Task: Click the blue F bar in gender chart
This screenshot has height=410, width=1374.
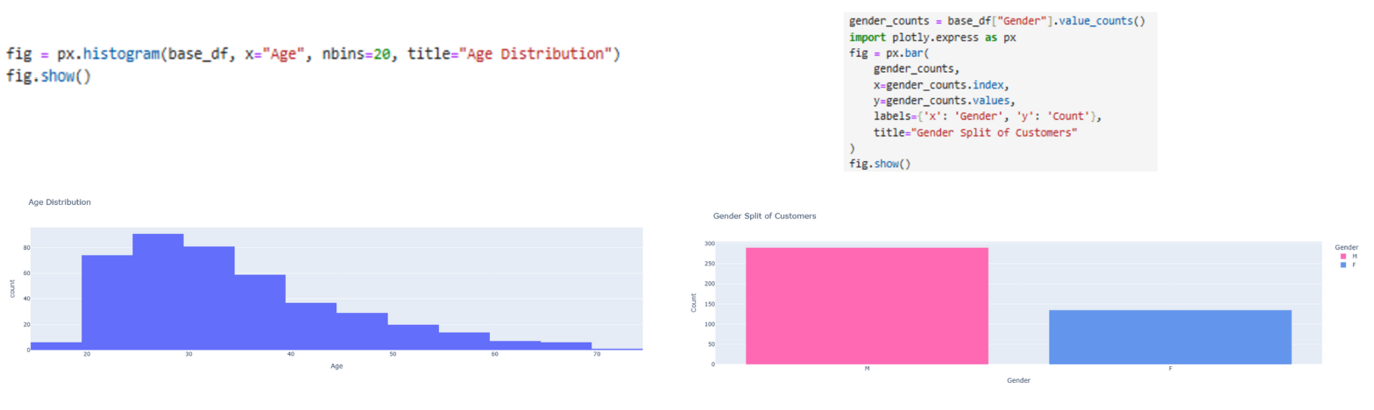Action: pos(1170,337)
